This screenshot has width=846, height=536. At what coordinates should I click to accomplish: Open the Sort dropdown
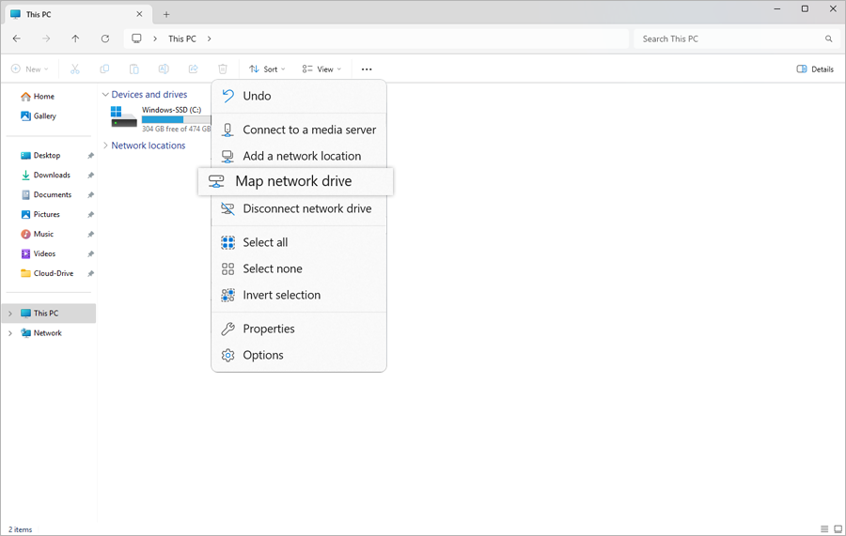[268, 69]
